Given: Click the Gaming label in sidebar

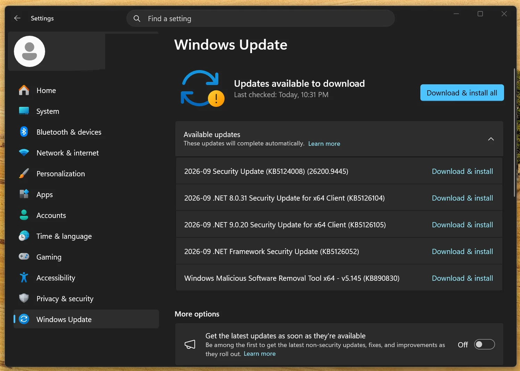Looking at the screenshot, I should click(x=49, y=257).
